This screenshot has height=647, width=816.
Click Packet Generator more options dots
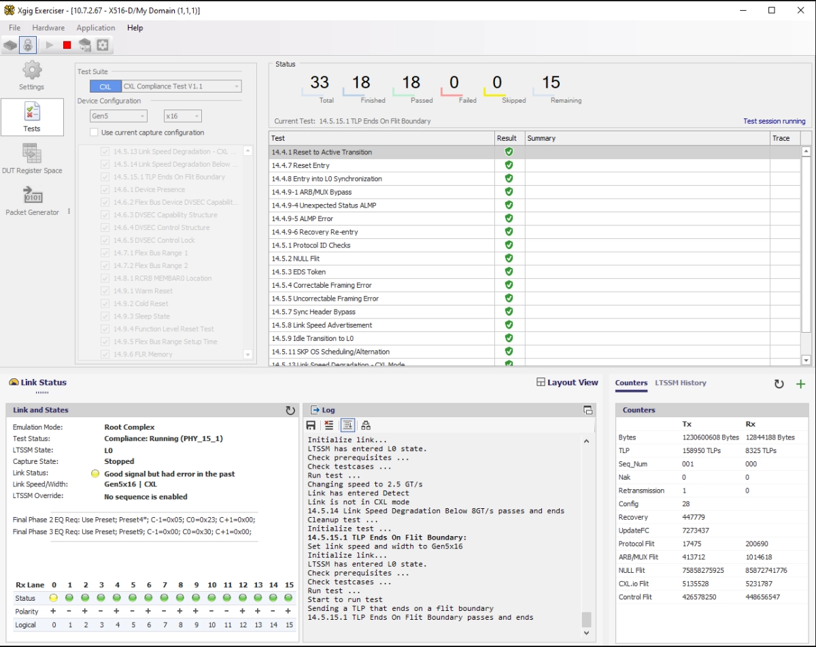click(x=69, y=212)
